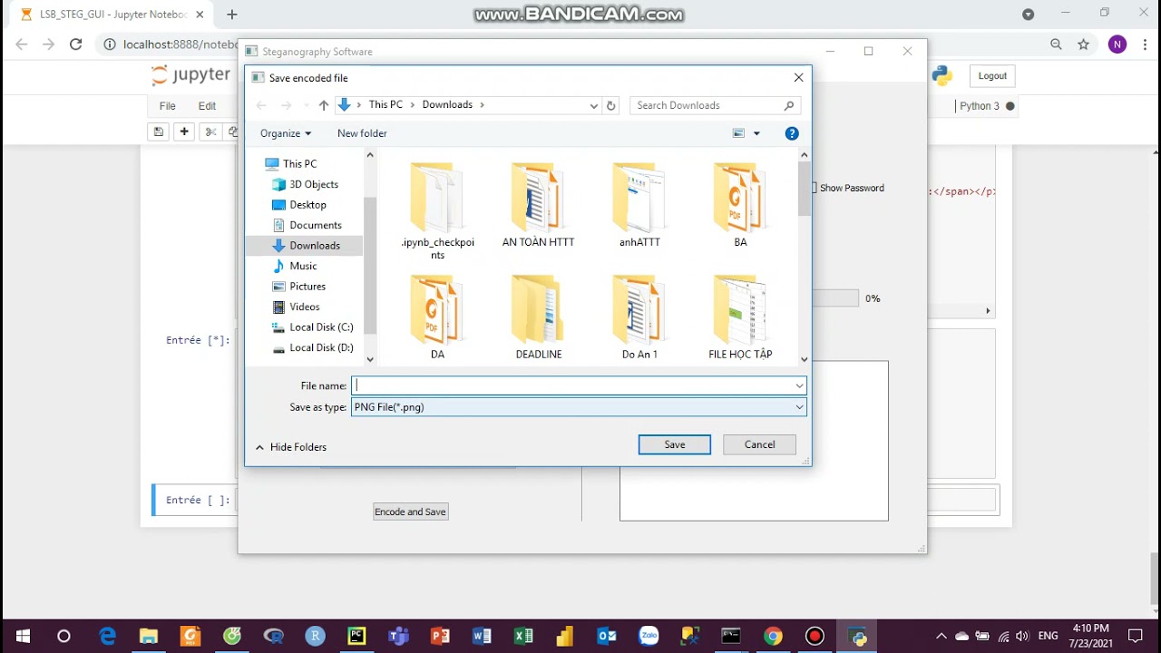Toggle the Show Password checkbox
The image size is (1161, 653).
tap(814, 188)
